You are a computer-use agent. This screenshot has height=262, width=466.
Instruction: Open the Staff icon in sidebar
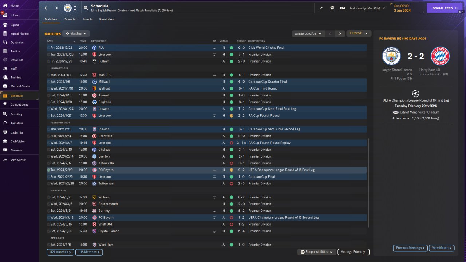[x=5, y=68]
